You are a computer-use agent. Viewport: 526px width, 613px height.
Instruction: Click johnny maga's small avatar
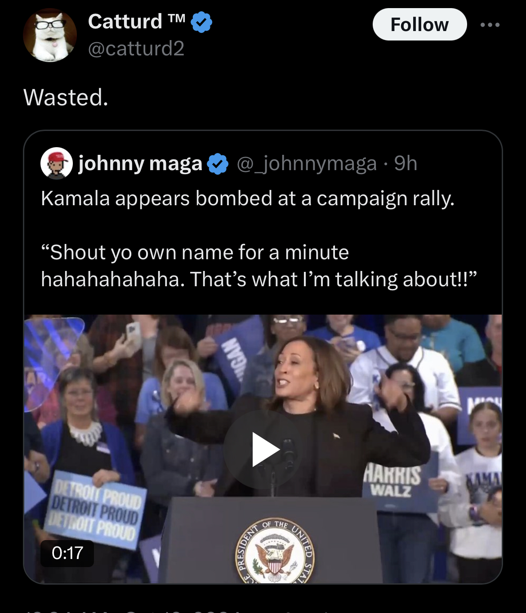tap(57, 163)
